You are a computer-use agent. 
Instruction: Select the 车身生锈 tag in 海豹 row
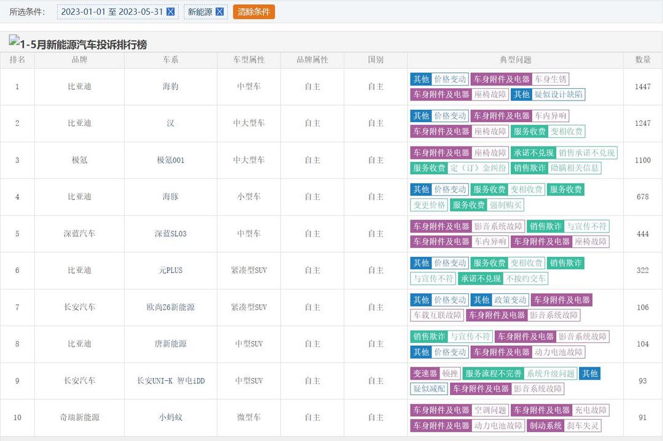click(551, 79)
